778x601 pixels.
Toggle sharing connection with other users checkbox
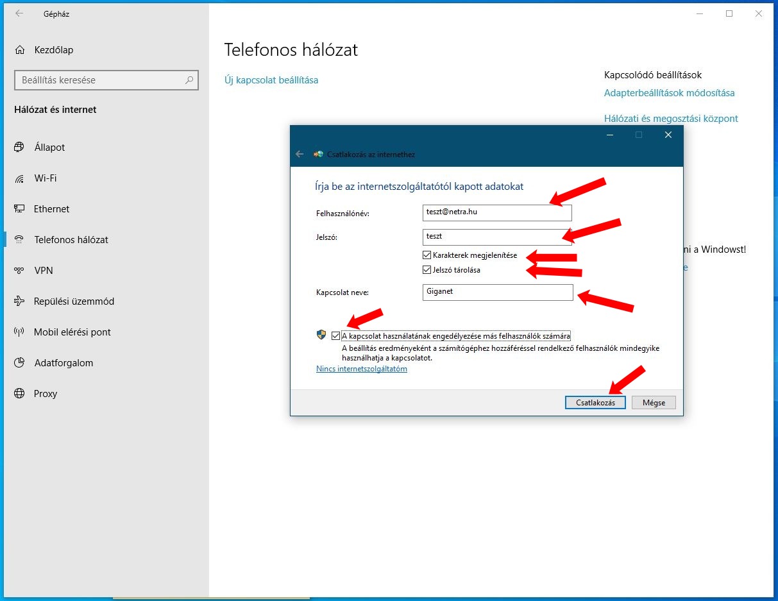pos(336,335)
